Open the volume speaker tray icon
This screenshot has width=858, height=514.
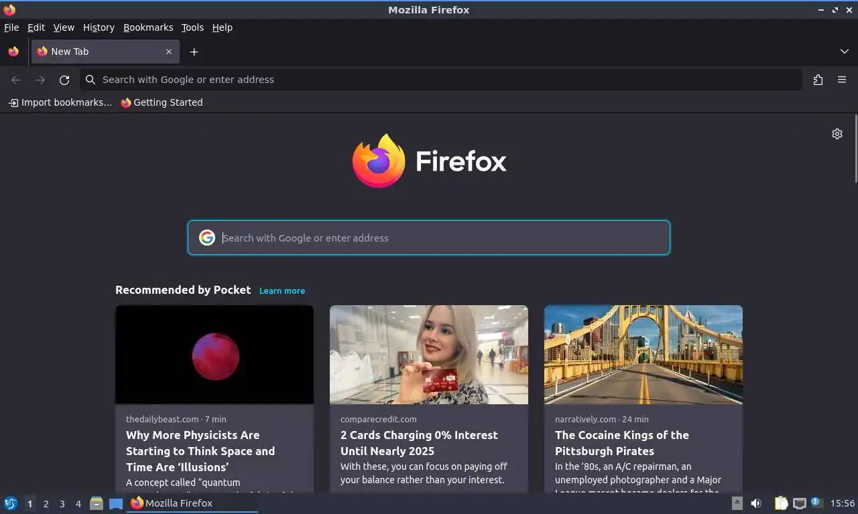[x=756, y=503]
